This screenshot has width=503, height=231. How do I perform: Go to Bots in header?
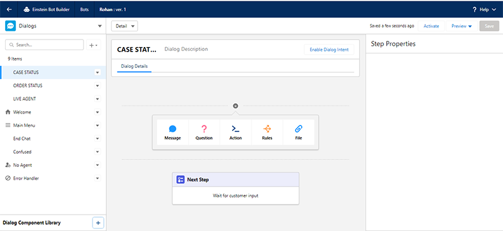click(84, 9)
